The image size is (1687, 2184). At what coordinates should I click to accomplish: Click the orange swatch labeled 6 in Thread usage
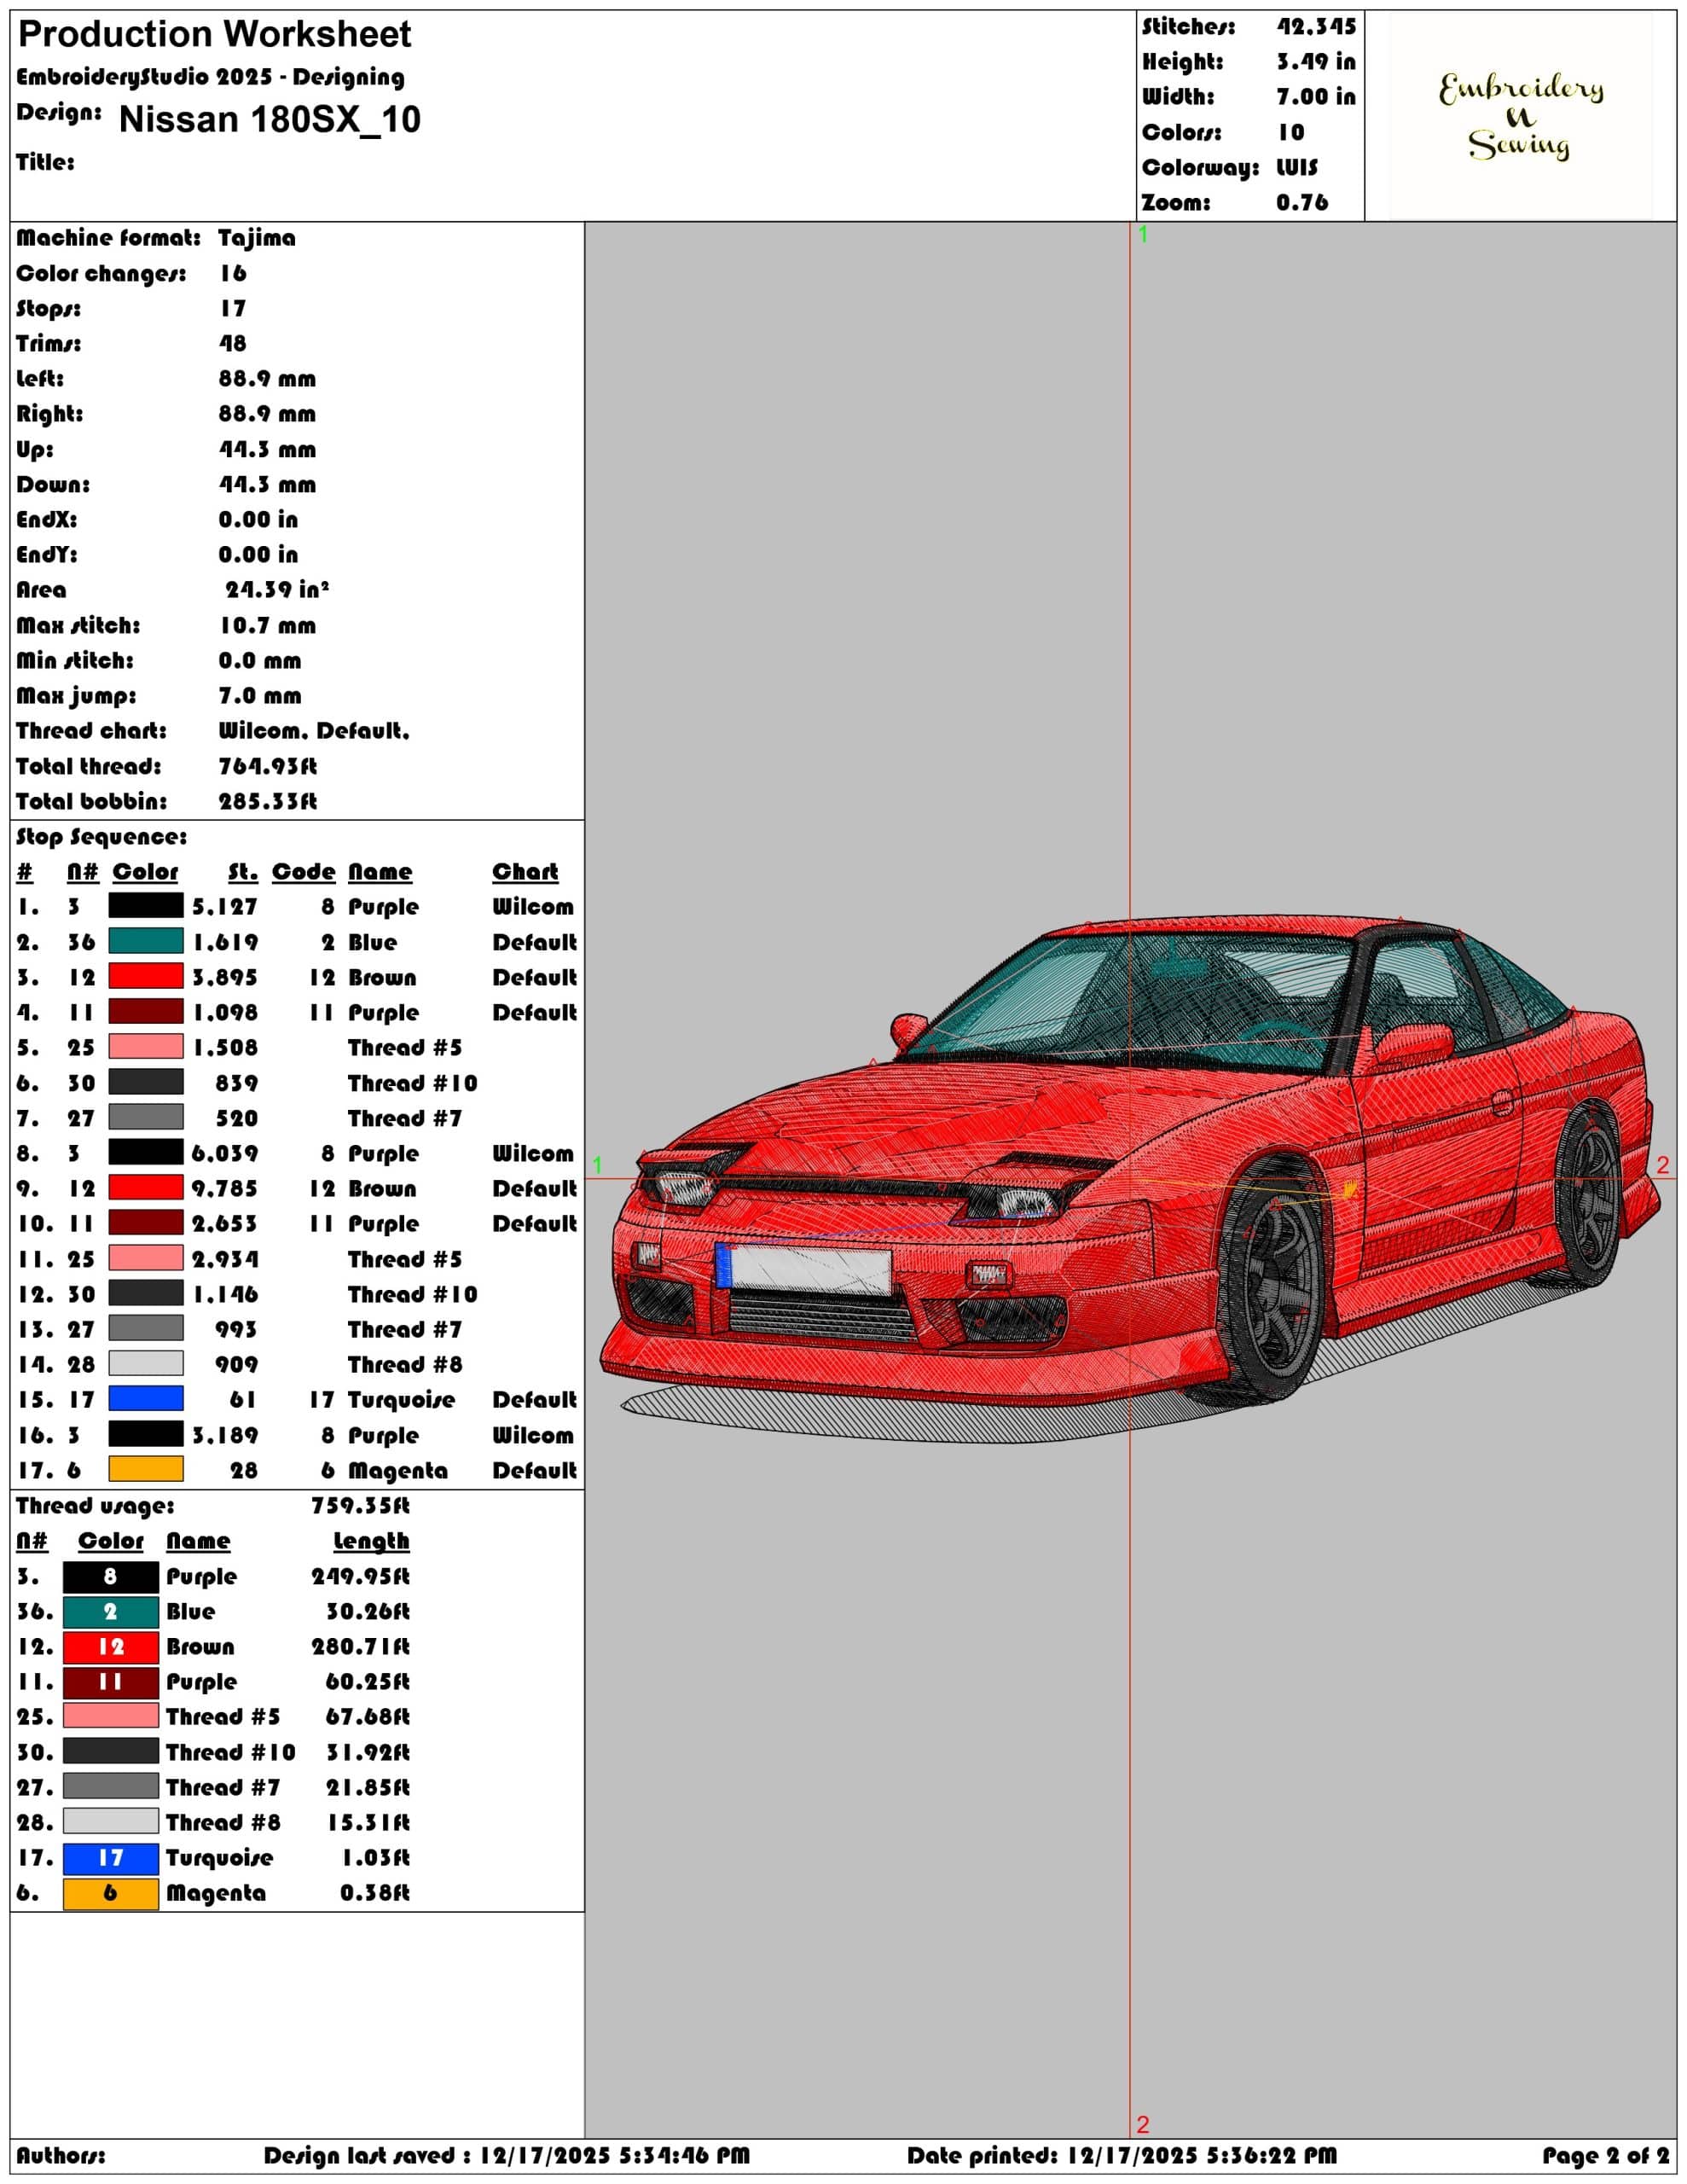[111, 1893]
